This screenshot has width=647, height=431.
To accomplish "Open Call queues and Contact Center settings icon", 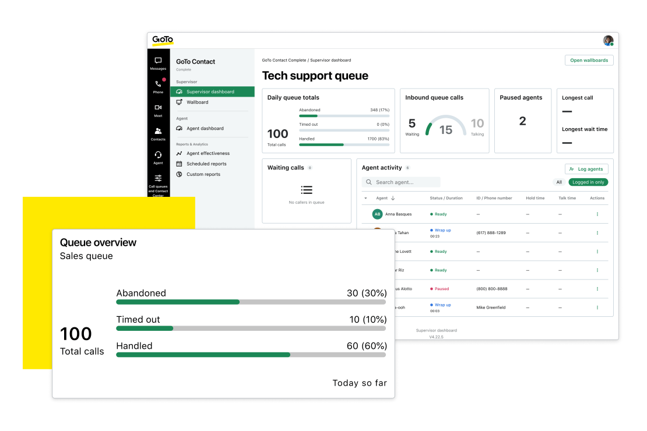I will click(159, 178).
